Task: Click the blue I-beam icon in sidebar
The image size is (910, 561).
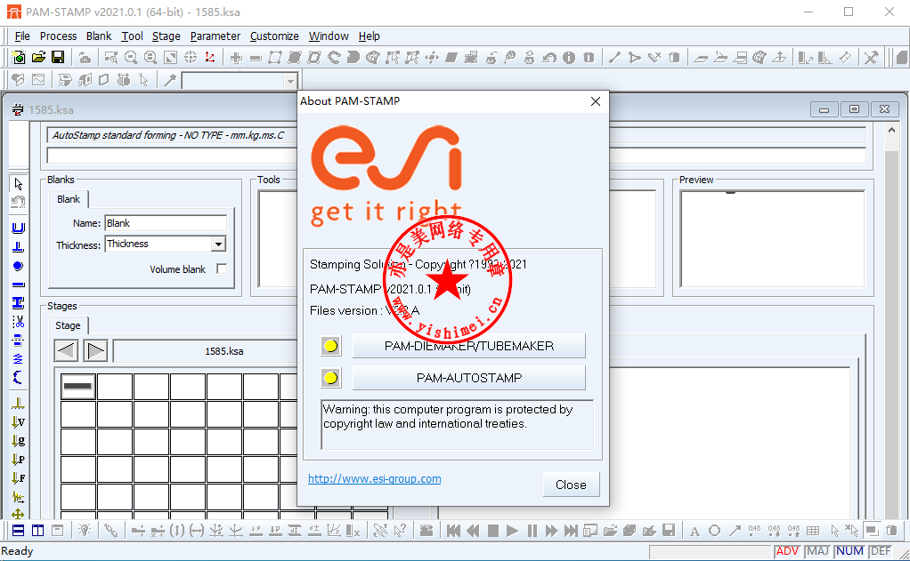Action: coord(18,303)
